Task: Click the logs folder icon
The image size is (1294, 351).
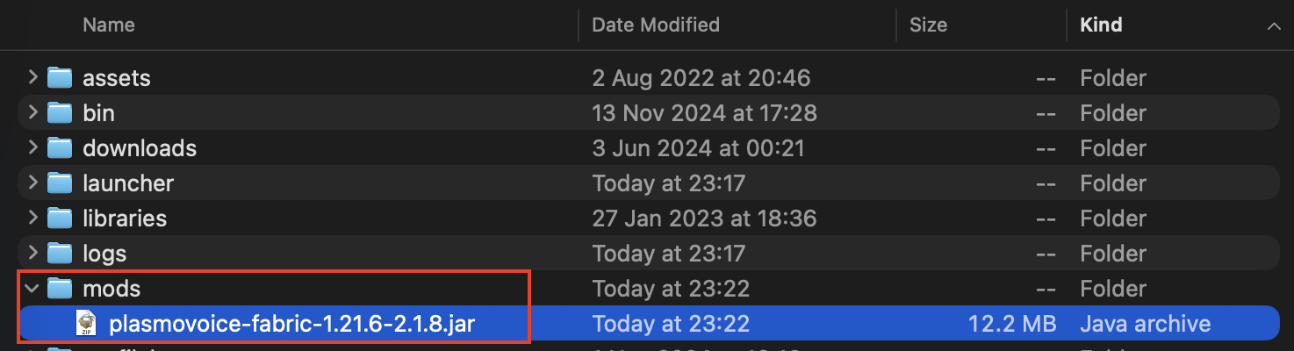Action: (59, 254)
